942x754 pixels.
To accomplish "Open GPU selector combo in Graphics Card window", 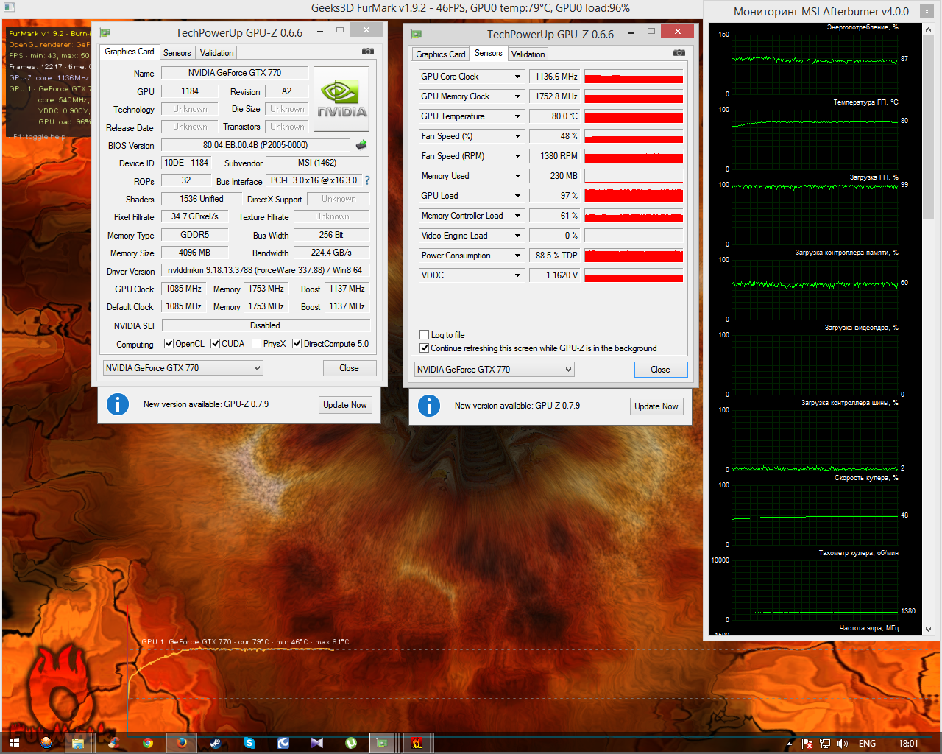I will coord(183,368).
